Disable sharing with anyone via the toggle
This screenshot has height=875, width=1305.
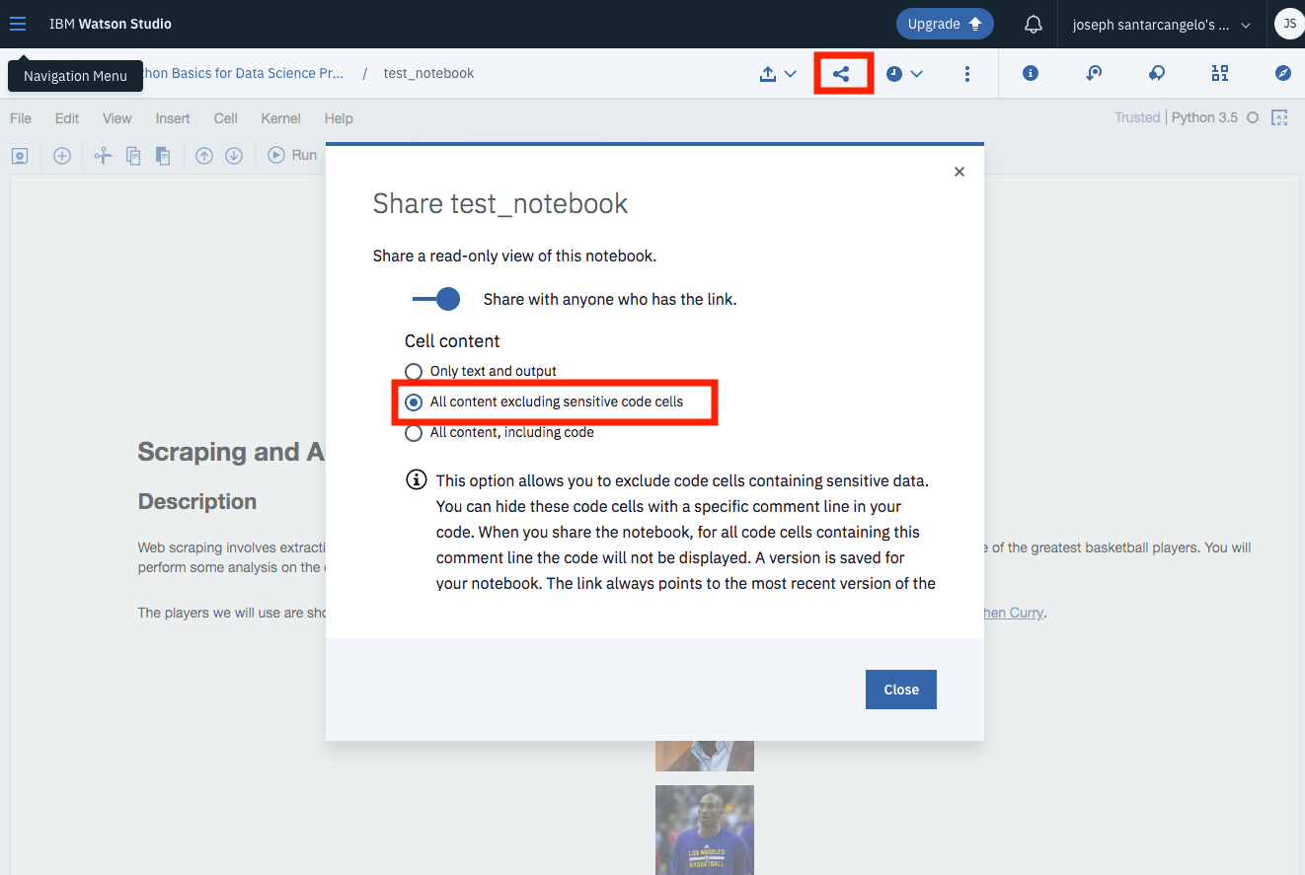click(x=436, y=299)
